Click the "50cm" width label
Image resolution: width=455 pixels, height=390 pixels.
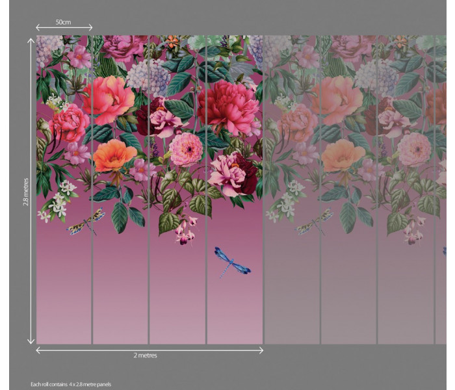63,21
